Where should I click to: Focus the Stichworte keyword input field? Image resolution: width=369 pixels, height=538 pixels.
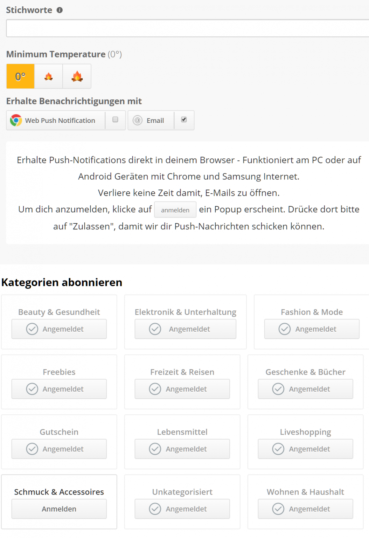point(188,28)
